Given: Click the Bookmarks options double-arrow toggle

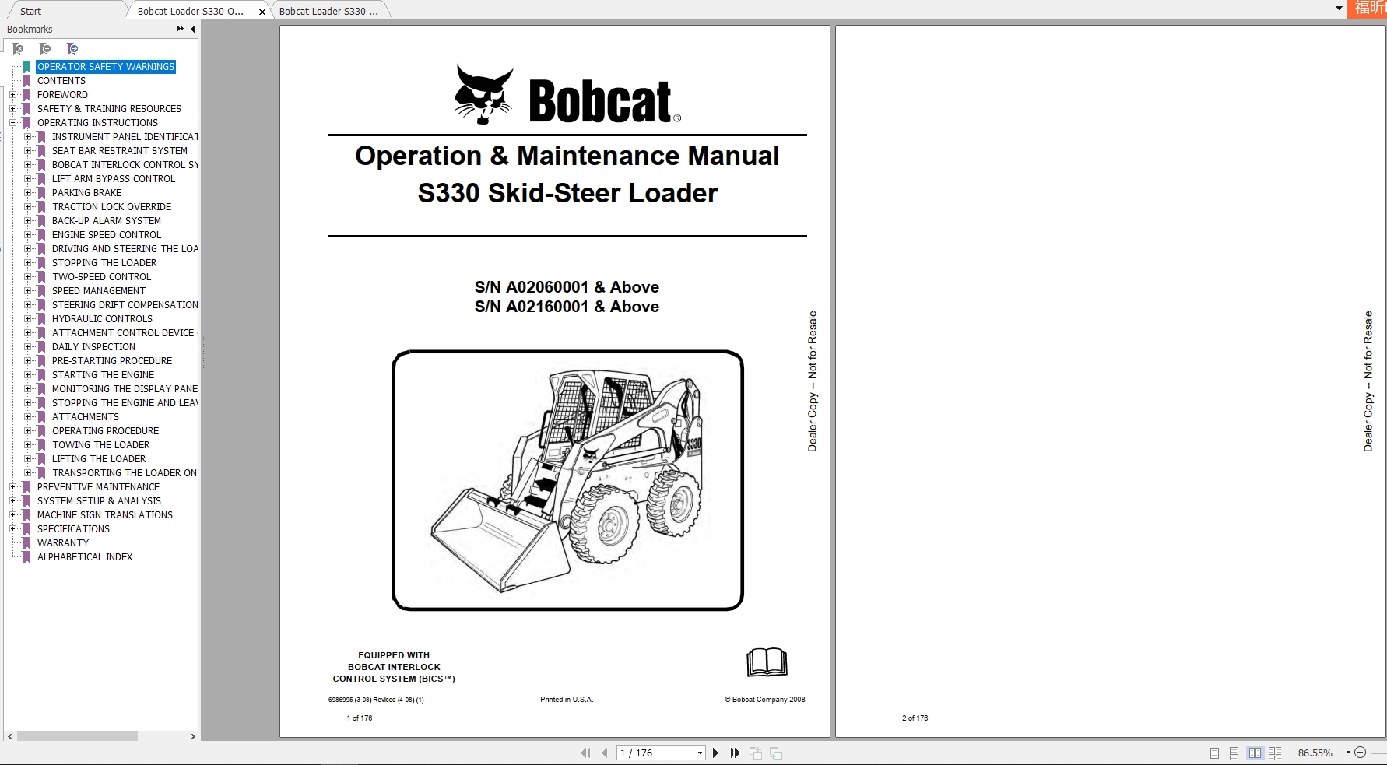Looking at the screenshot, I should [179, 29].
